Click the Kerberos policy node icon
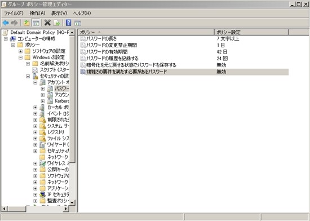Viewport: 310px width, 221px height. coord(50,101)
